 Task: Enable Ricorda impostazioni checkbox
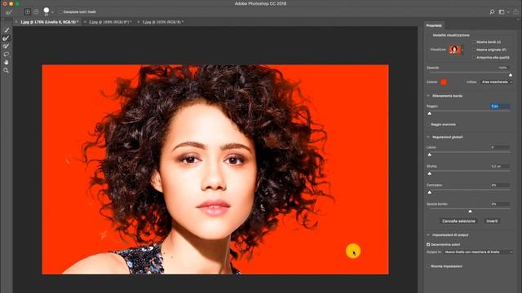(428, 266)
